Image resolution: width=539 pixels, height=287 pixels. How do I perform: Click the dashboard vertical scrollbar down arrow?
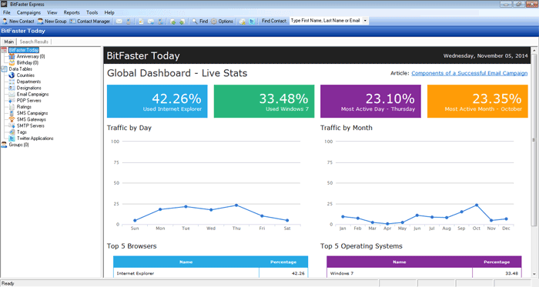pyautogui.click(x=534, y=274)
